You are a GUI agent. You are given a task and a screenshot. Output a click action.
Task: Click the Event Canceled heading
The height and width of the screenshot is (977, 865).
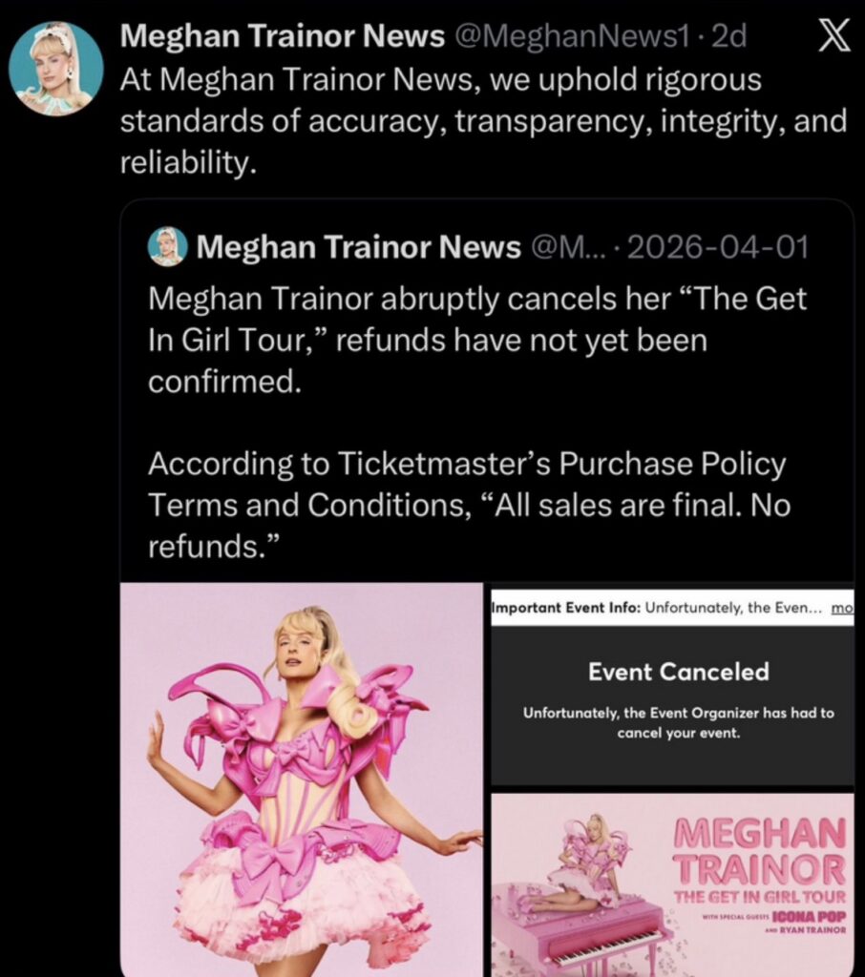coord(679,672)
